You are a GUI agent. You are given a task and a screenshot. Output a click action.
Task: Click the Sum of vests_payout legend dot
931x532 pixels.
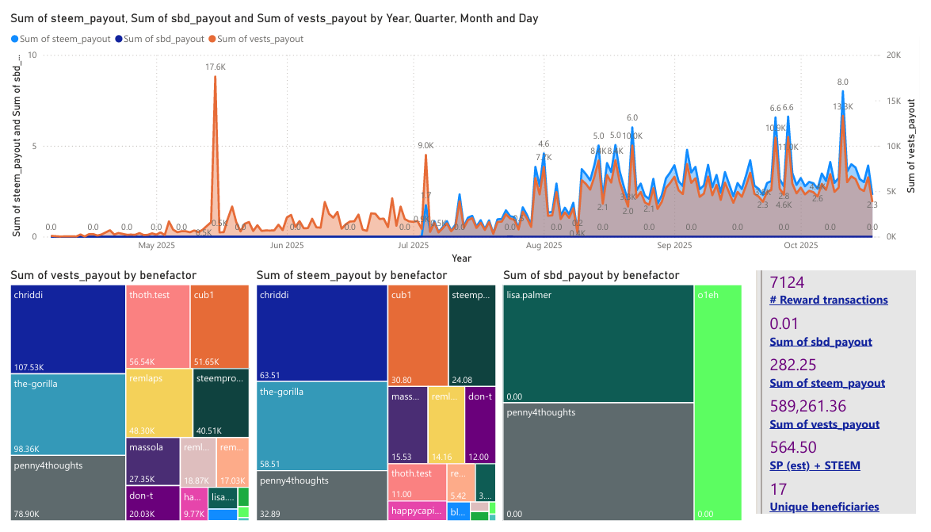coord(212,39)
